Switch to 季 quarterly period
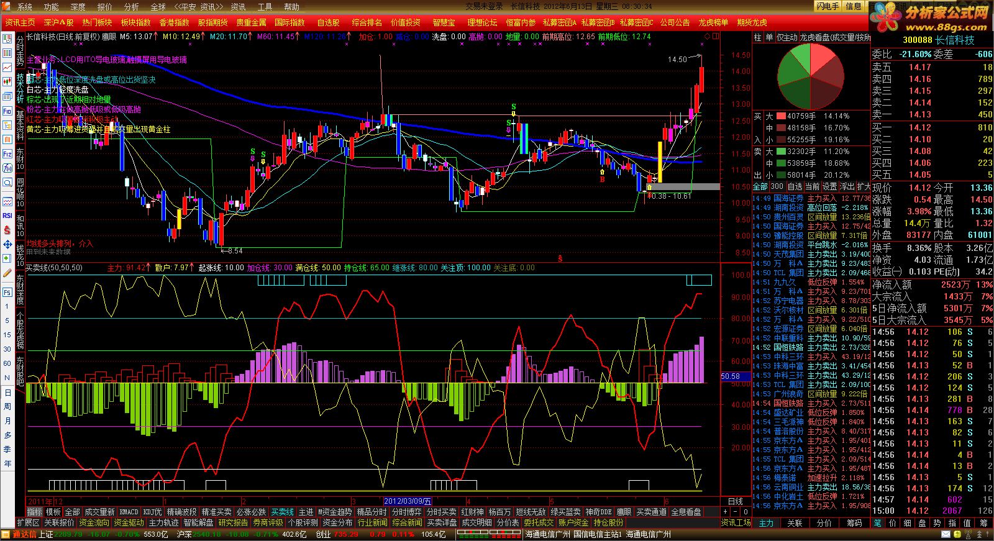This screenshot has height=541, width=994. 7,449
